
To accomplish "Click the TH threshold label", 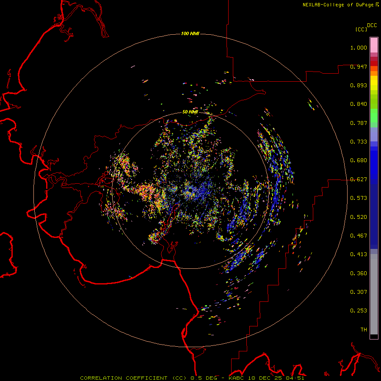I will tap(364, 330).
